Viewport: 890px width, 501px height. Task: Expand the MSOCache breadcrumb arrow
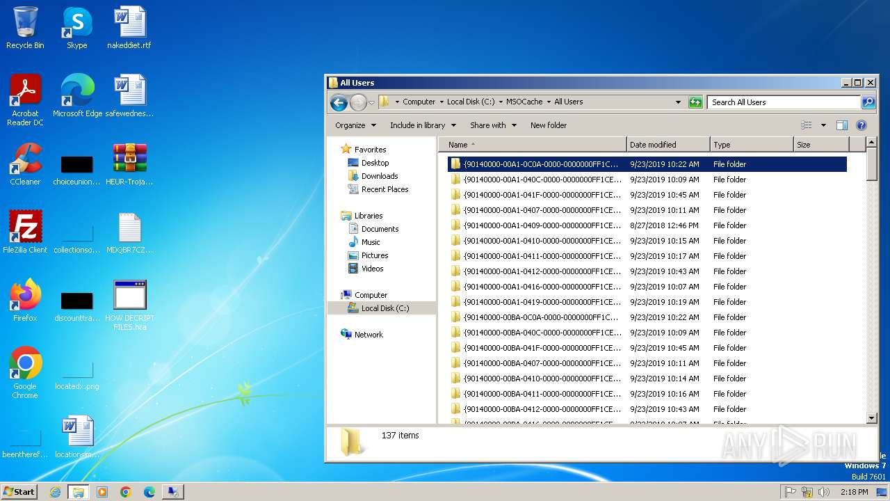(x=548, y=102)
